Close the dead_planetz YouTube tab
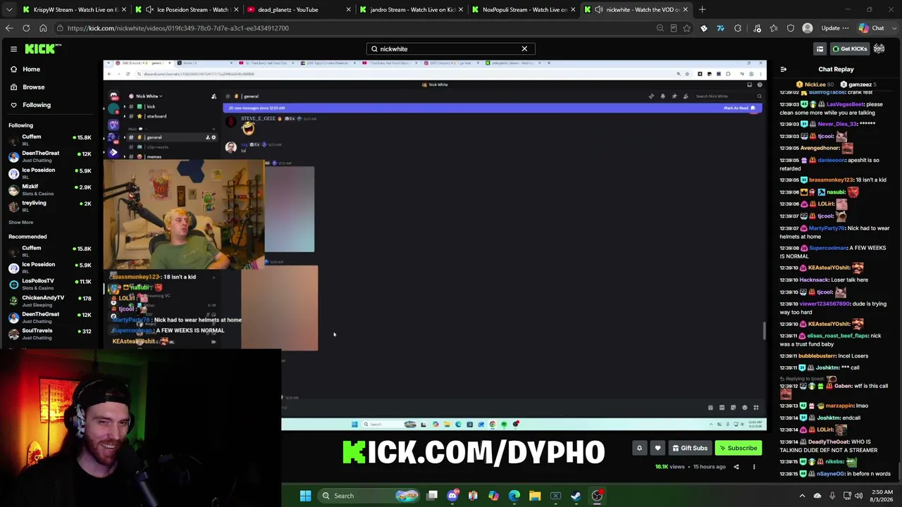Viewport: 902px width, 507px height. click(x=348, y=10)
